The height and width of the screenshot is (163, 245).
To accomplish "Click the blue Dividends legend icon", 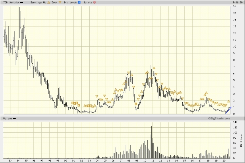I will point(79,2).
